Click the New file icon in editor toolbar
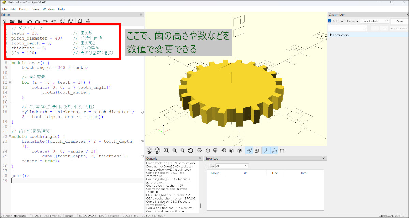The height and width of the screenshot is (218, 409). tap(4, 21)
